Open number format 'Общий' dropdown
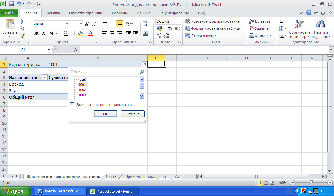The height and width of the screenshot is (196, 334). pos(179,21)
